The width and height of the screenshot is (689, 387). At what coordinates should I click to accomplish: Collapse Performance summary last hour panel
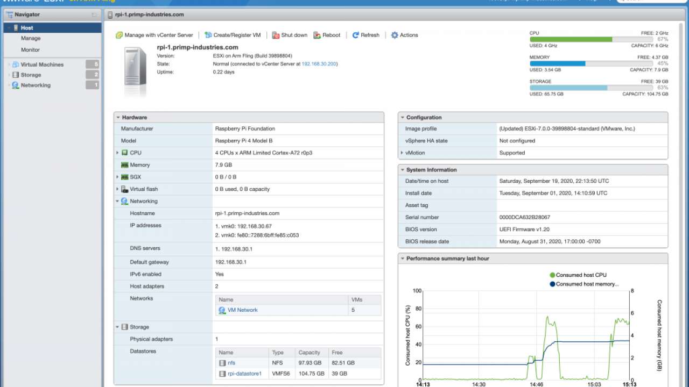pyautogui.click(x=402, y=259)
